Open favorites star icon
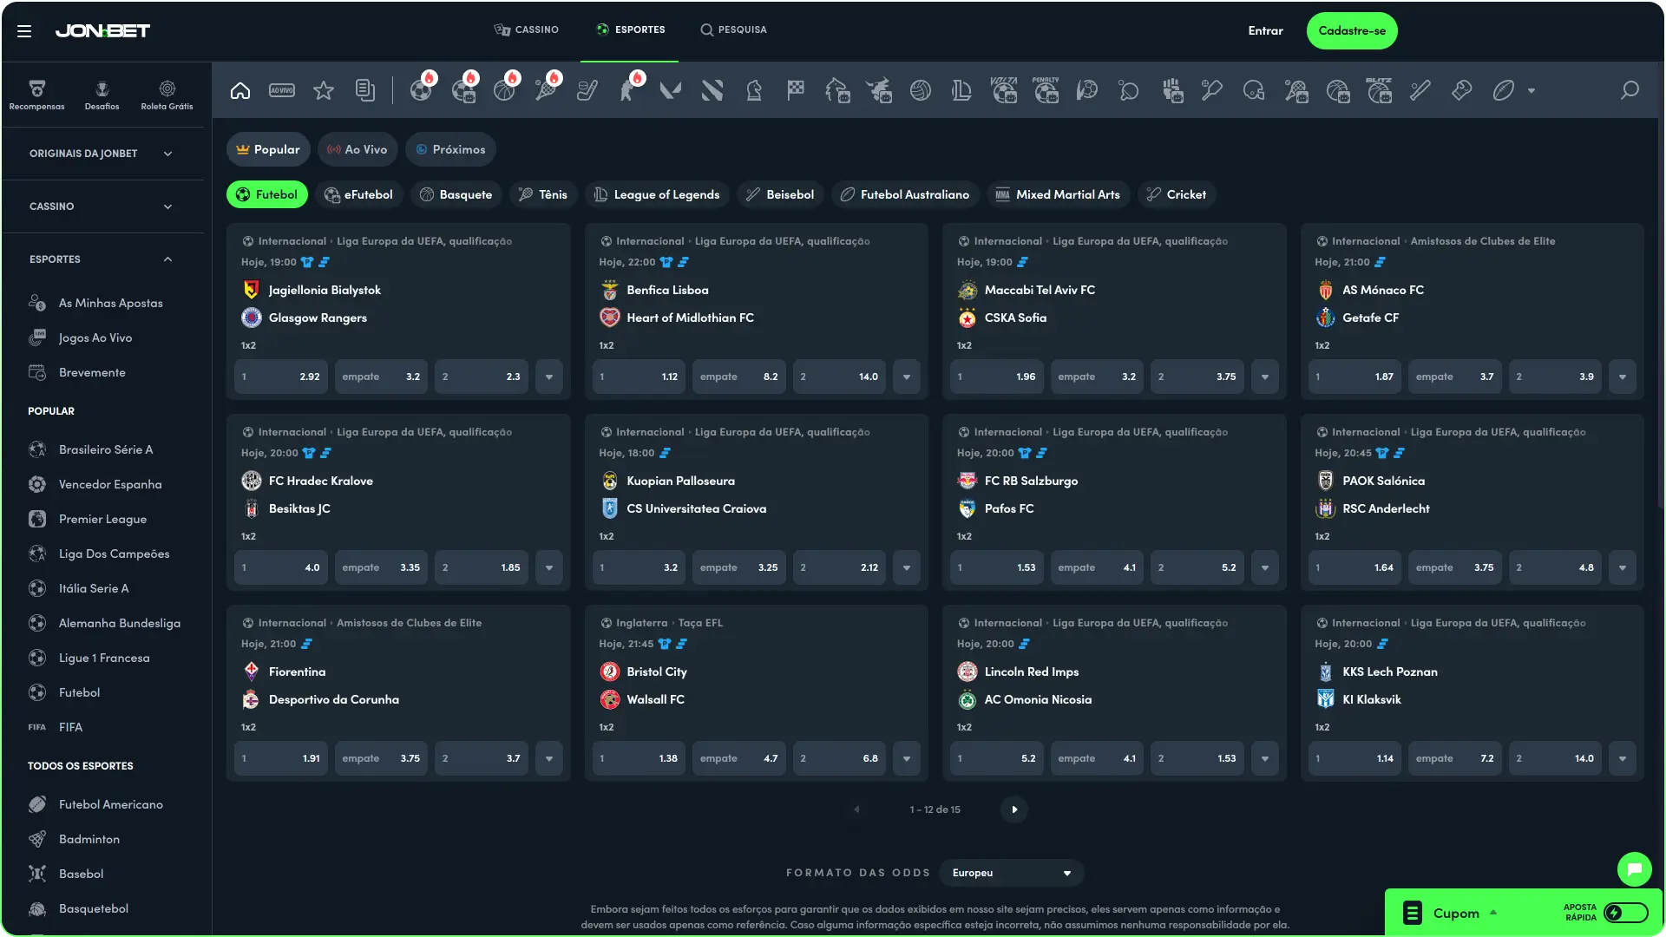Screen dimensions: 1666x937 point(324,90)
